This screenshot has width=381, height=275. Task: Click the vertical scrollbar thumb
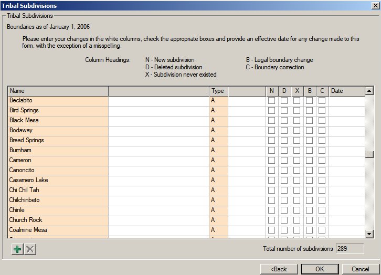pyautogui.click(x=369, y=154)
